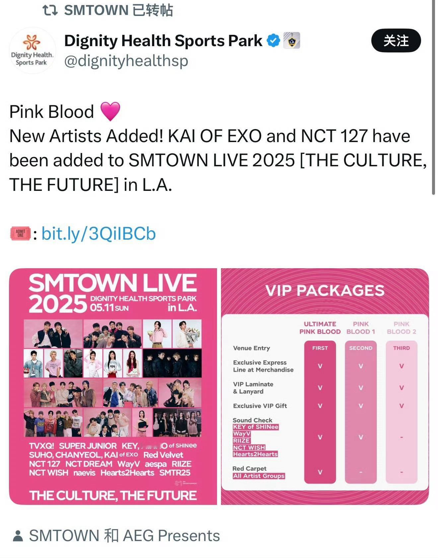The width and height of the screenshot is (438, 558).
Task: Click the repost arrows icon
Action: click(x=50, y=10)
